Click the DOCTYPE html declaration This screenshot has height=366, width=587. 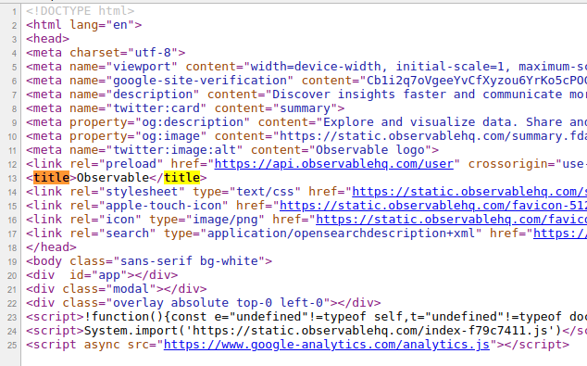(x=81, y=11)
